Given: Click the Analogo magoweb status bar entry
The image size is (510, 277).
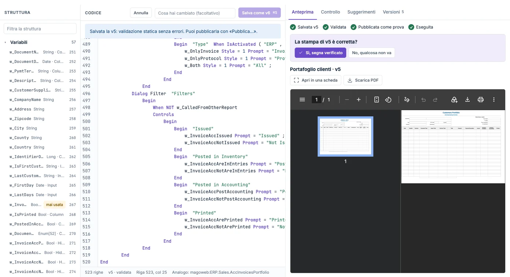Looking at the screenshot, I should [x=221, y=272].
